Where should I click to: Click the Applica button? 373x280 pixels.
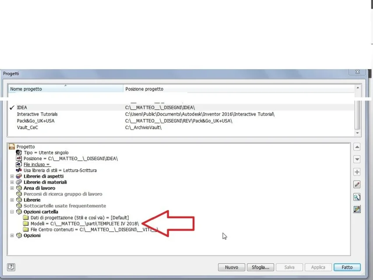tap(318, 267)
